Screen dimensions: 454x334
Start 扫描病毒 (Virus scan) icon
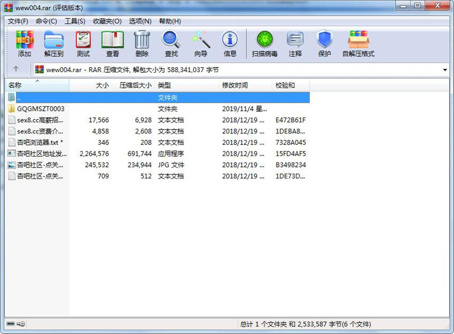click(265, 40)
